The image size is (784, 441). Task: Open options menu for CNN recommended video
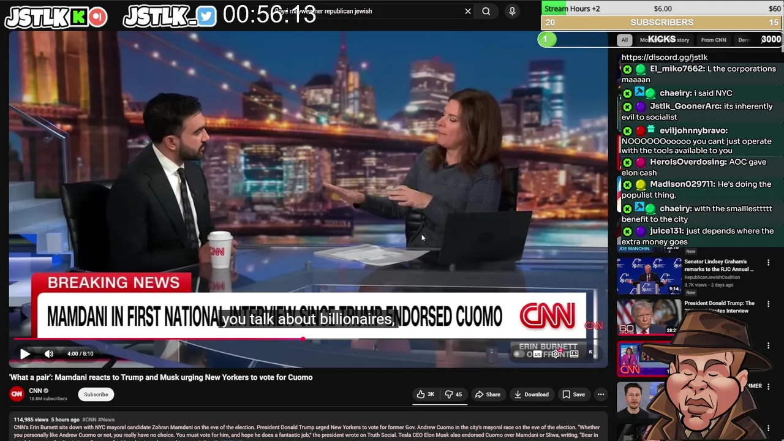[768, 346]
